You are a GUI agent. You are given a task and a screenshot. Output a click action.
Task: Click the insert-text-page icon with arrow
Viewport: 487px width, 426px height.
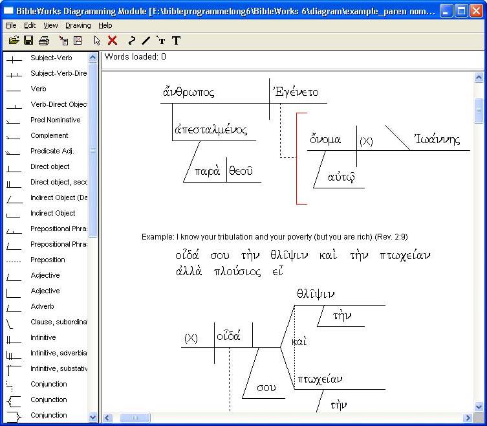click(x=63, y=40)
